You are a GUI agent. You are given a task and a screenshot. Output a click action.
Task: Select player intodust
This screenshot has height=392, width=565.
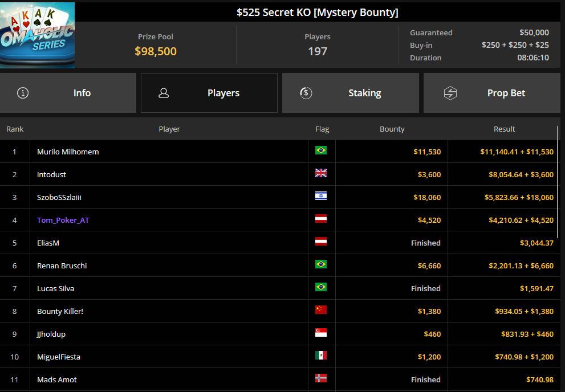pyautogui.click(x=51, y=174)
